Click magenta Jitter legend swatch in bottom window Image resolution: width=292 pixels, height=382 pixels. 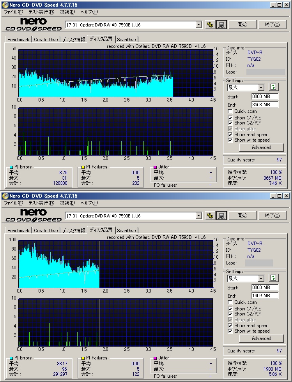point(155,358)
